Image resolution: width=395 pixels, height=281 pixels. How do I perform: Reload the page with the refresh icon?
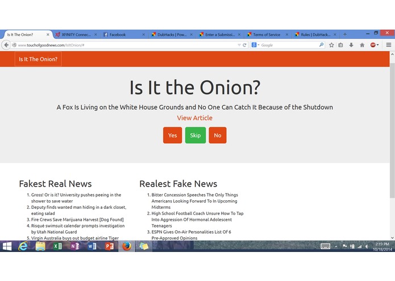coord(244,45)
